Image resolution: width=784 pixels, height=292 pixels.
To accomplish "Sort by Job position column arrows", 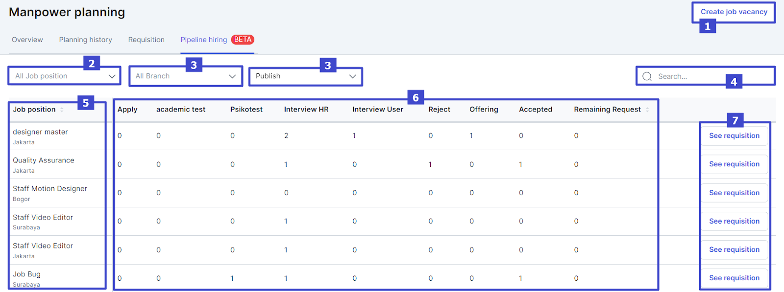I will pyautogui.click(x=62, y=110).
